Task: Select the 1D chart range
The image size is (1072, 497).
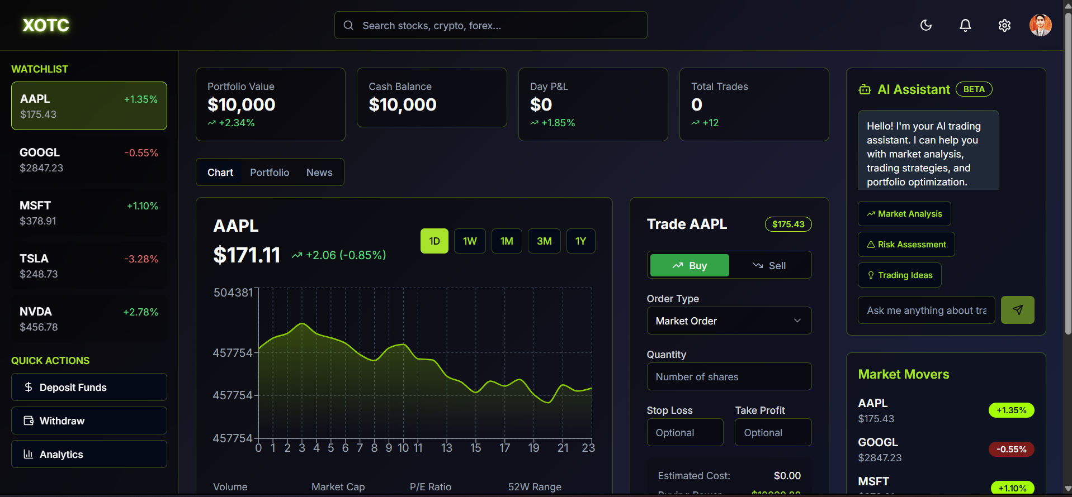Action: pos(435,241)
